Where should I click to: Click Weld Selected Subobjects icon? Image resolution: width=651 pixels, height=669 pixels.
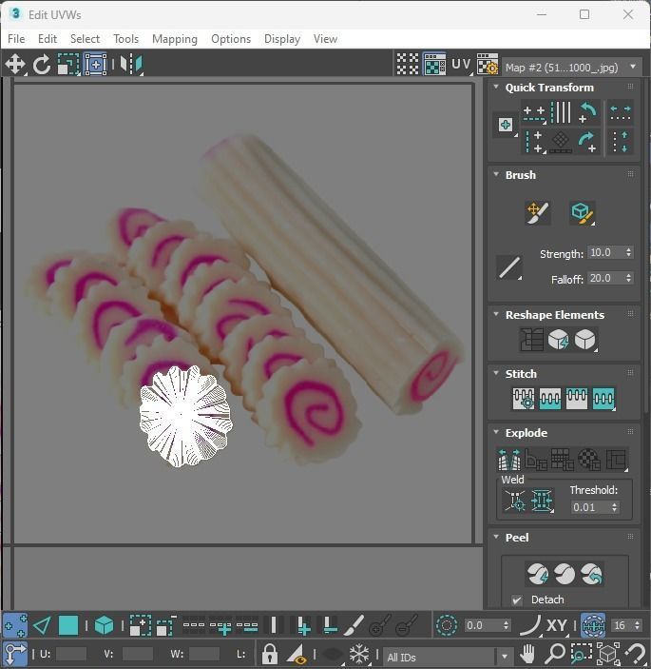(542, 500)
